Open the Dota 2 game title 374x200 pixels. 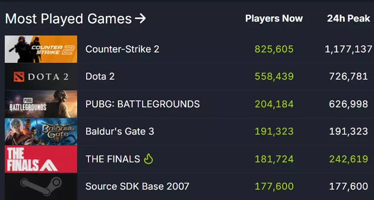click(x=100, y=77)
